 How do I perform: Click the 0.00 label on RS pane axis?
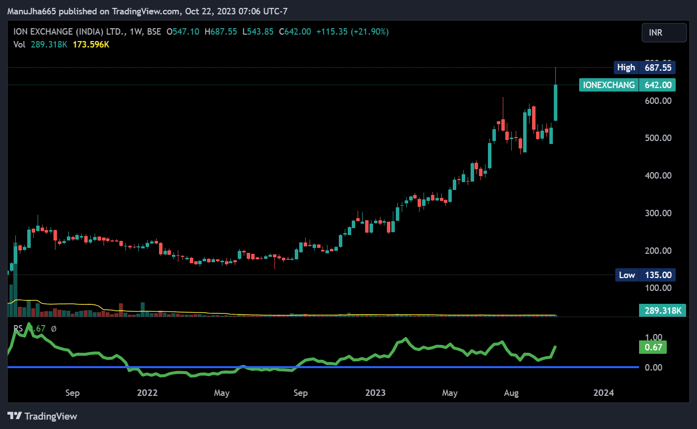[x=653, y=368]
